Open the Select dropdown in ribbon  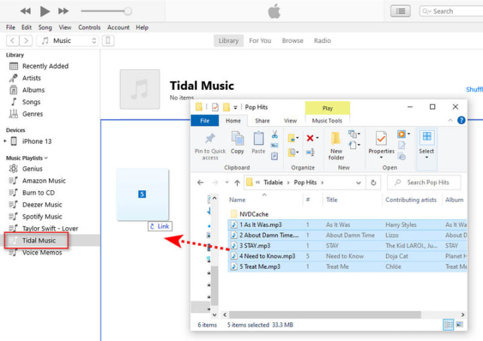[x=427, y=145]
